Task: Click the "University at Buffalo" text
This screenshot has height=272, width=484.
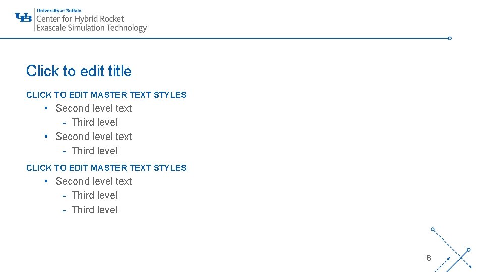Action: coord(59,11)
